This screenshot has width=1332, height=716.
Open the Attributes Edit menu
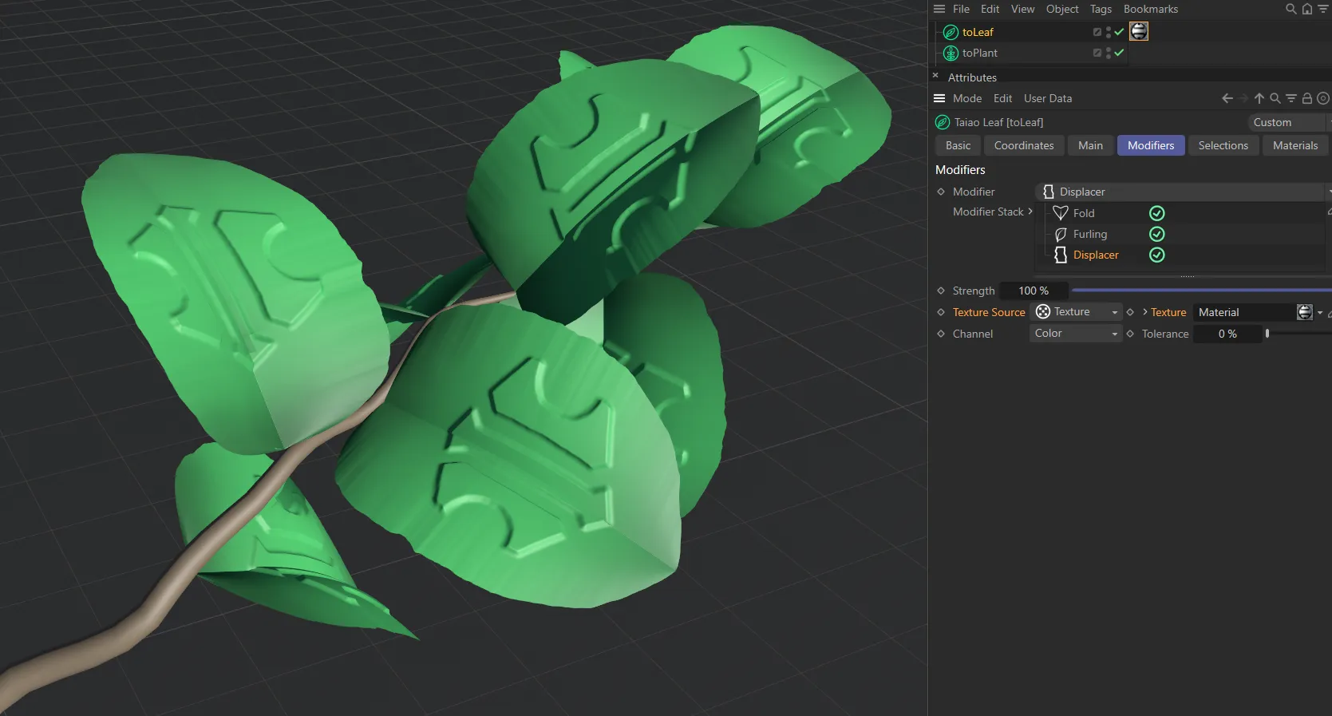[1002, 98]
